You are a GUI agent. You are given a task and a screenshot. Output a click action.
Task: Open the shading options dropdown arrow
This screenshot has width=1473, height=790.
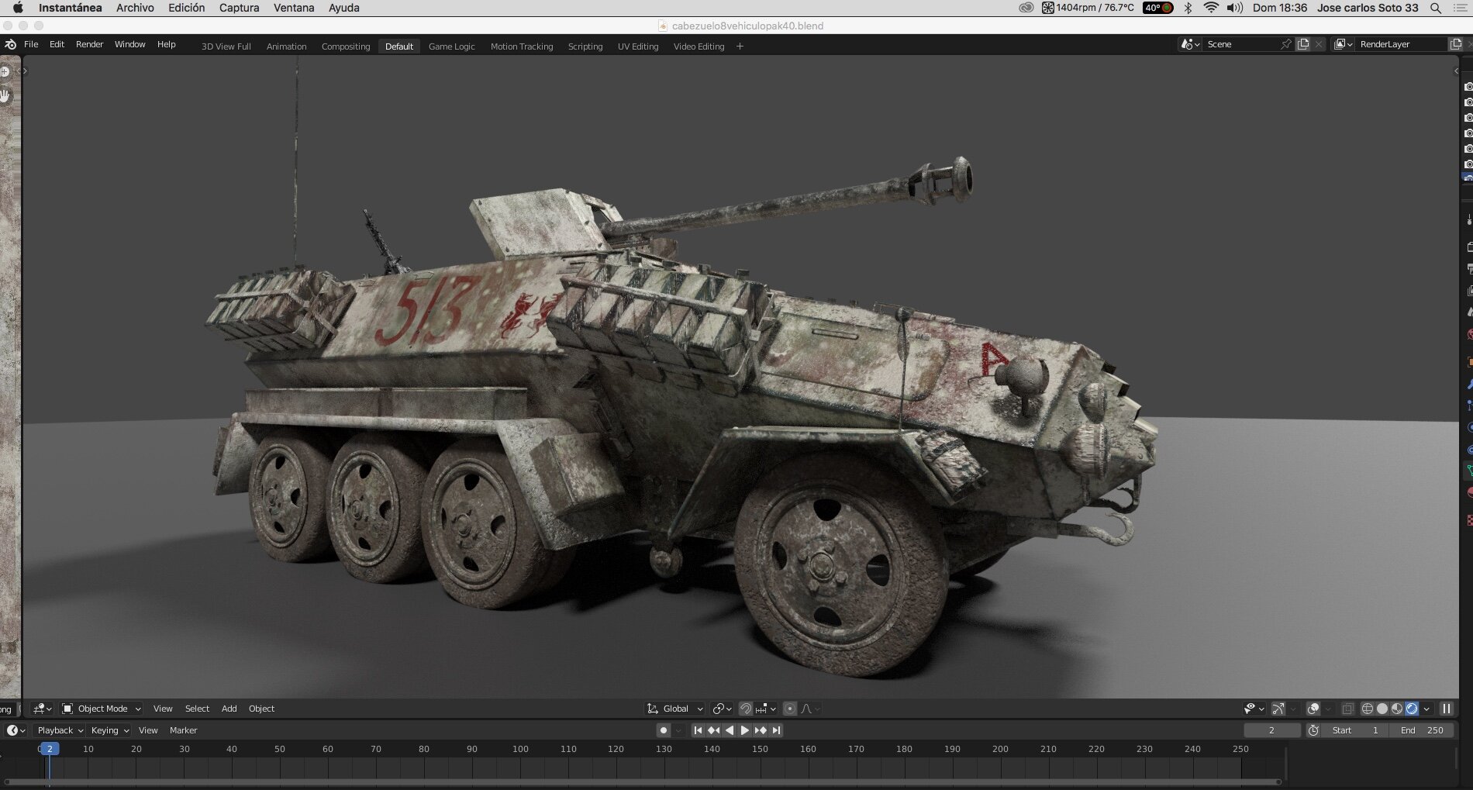pos(1426,709)
